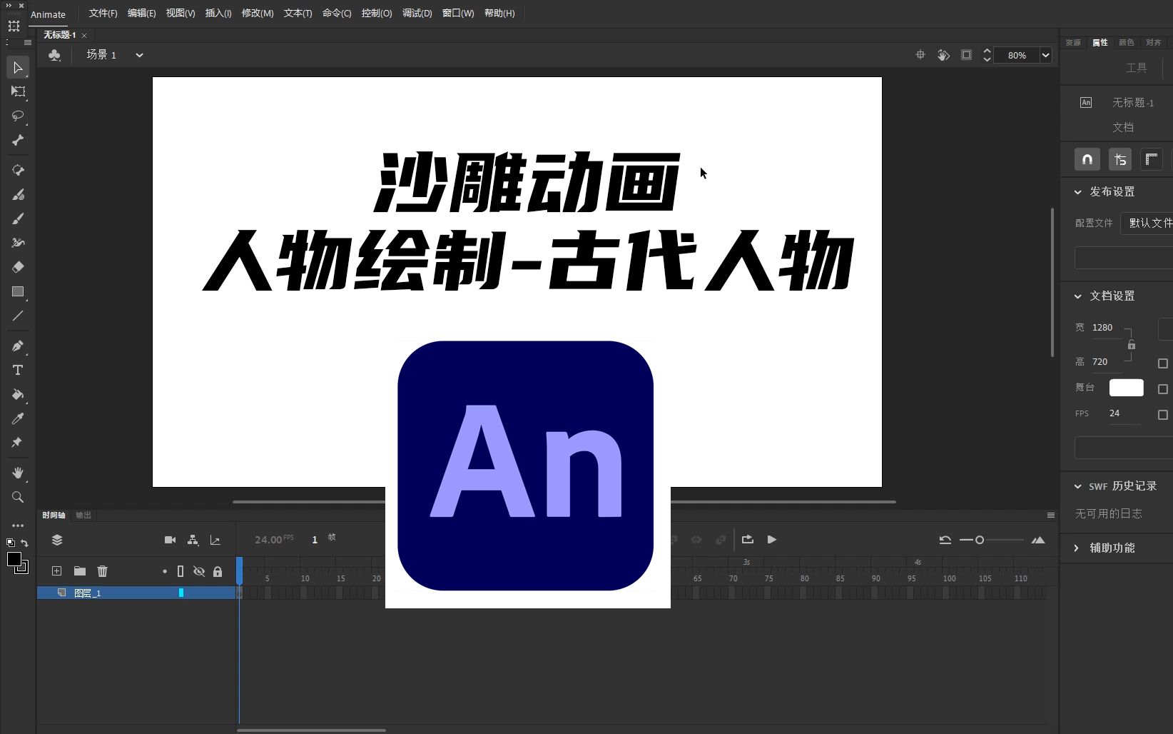The width and height of the screenshot is (1173, 734).
Task: Collapse the 发布设置 section
Action: click(1078, 192)
